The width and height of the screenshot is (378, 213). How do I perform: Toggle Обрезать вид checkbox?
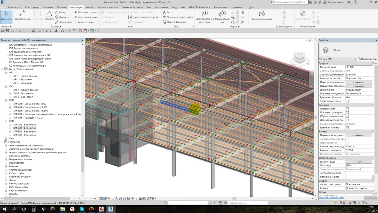[347, 109]
